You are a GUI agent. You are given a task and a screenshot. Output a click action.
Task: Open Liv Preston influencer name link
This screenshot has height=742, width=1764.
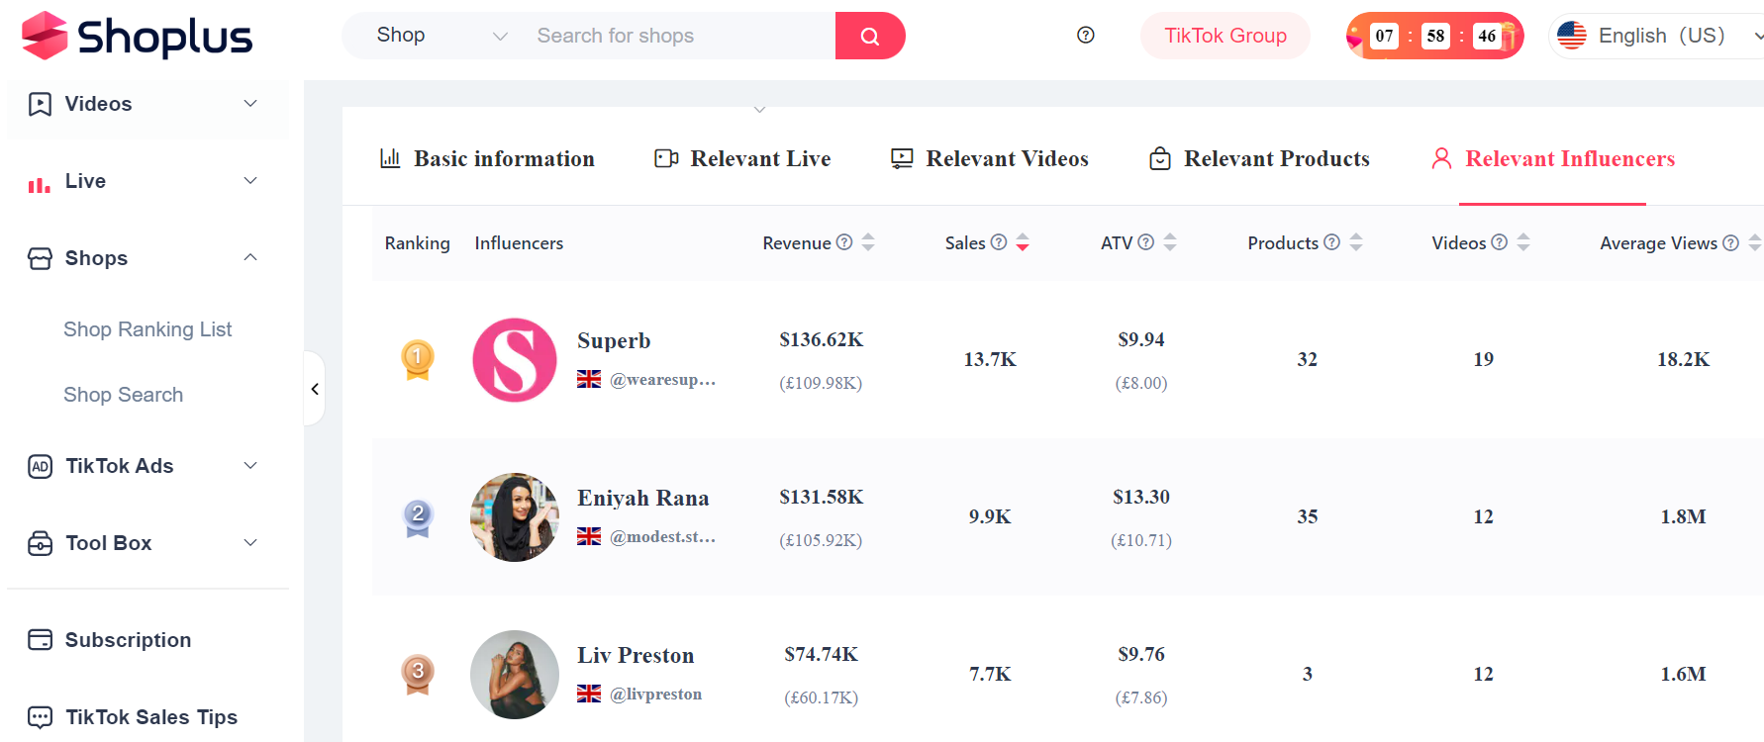coord(636,655)
